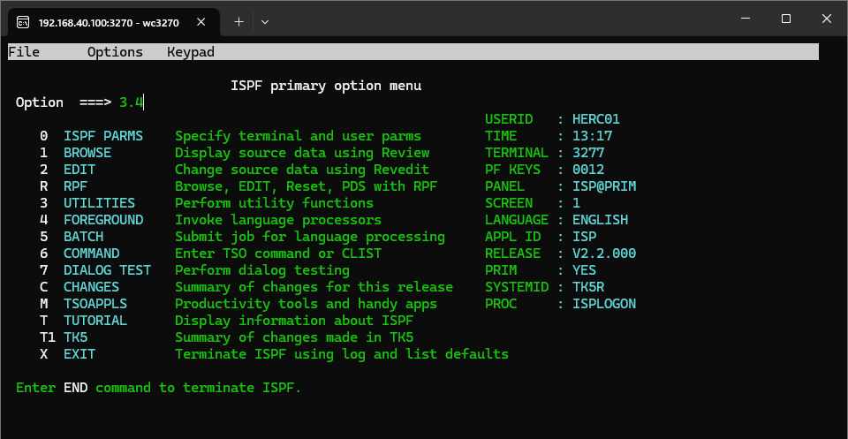This screenshot has height=439, width=848.
Task: Click the PROC value ISPLOGON
Action: pyautogui.click(x=604, y=304)
